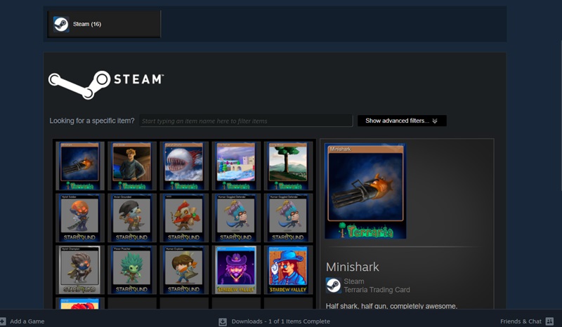562x327 pixels.
Task: Click the large Minishark card preview
Action: pos(365,191)
